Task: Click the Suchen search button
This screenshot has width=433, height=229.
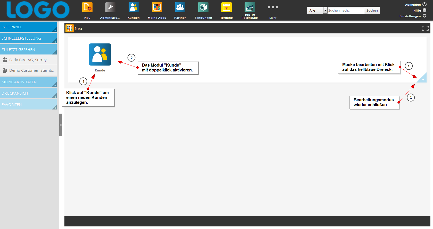Action: coord(372,10)
